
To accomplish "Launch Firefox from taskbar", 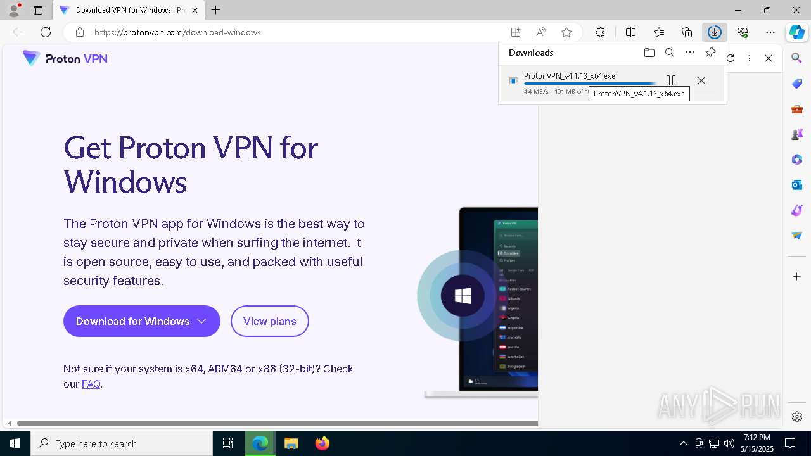I will click(322, 443).
